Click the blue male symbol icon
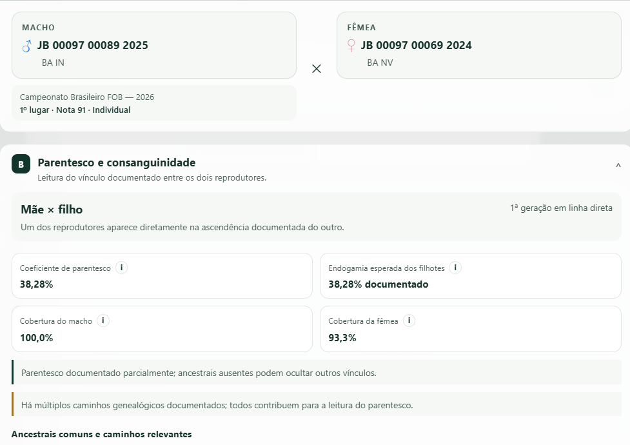 tap(27, 46)
